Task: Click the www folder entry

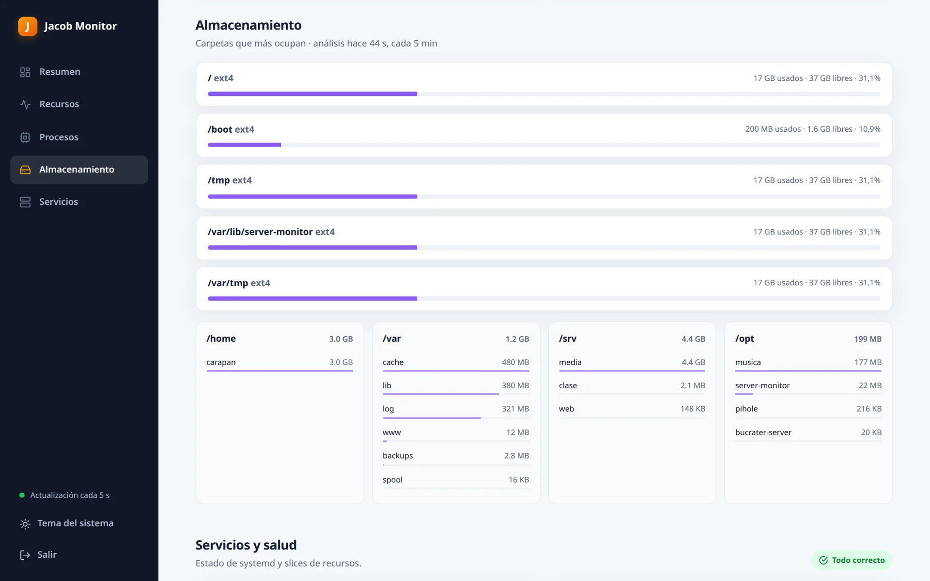Action: click(456, 435)
